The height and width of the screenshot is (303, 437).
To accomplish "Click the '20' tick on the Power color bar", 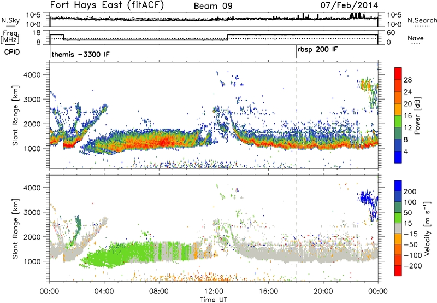I will 408,104.
